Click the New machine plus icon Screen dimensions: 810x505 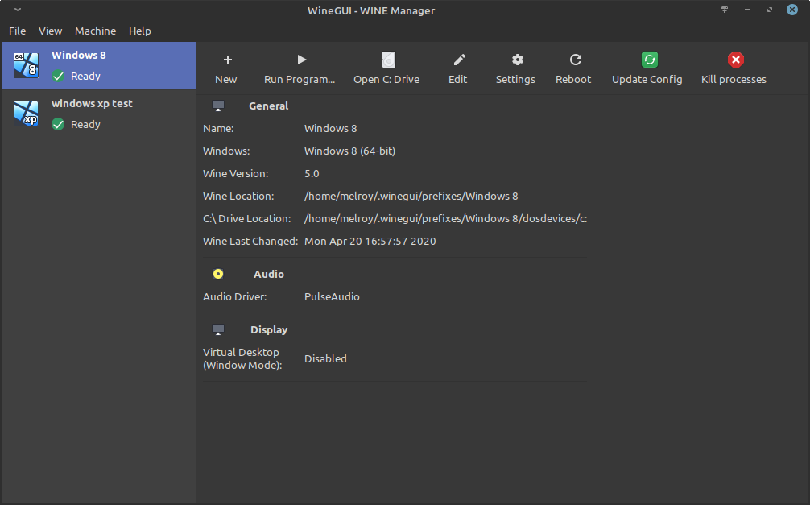point(227,60)
